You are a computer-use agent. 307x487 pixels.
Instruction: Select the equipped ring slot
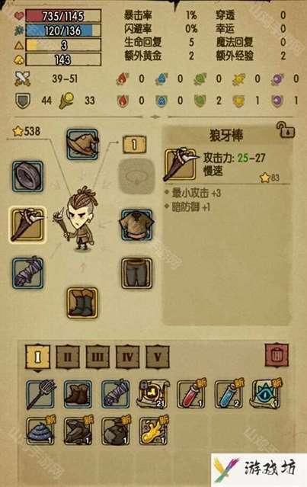[x=28, y=176]
